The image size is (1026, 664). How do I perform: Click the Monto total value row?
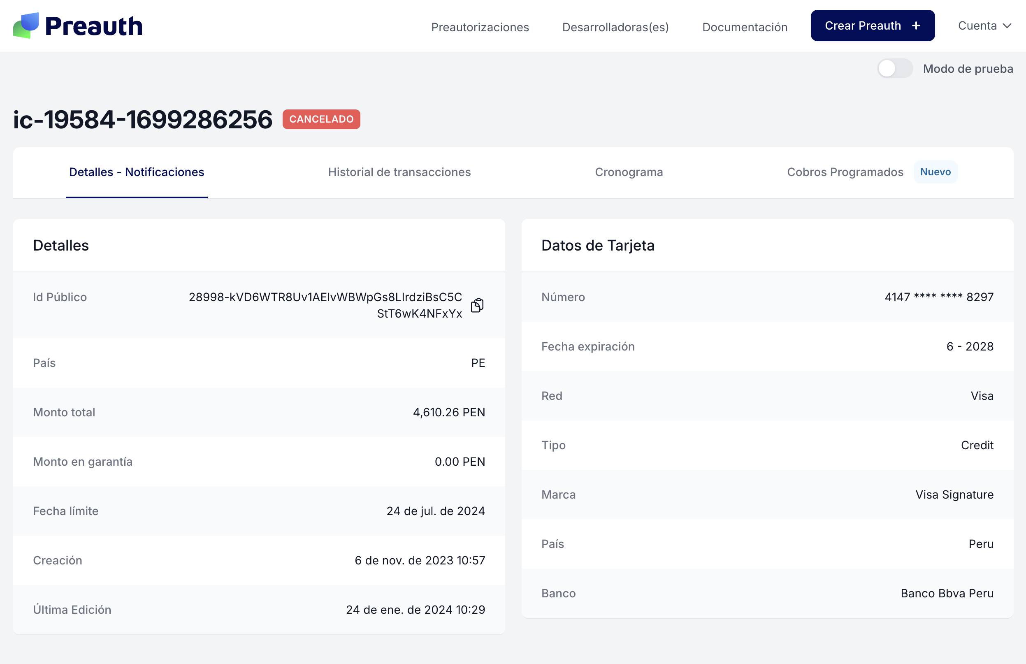450,412
